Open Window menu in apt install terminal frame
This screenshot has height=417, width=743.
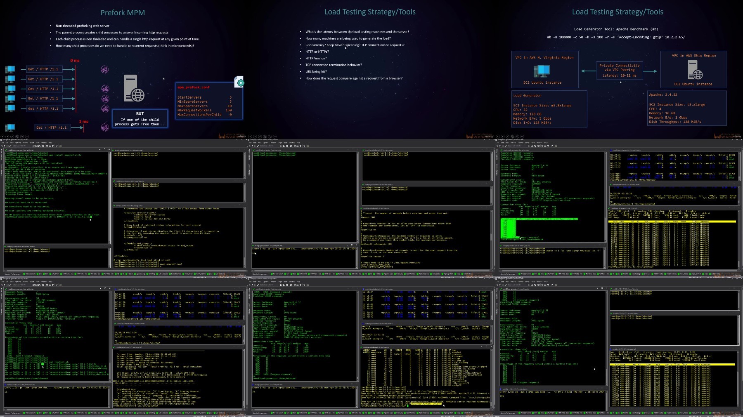pyautogui.click(x=44, y=143)
